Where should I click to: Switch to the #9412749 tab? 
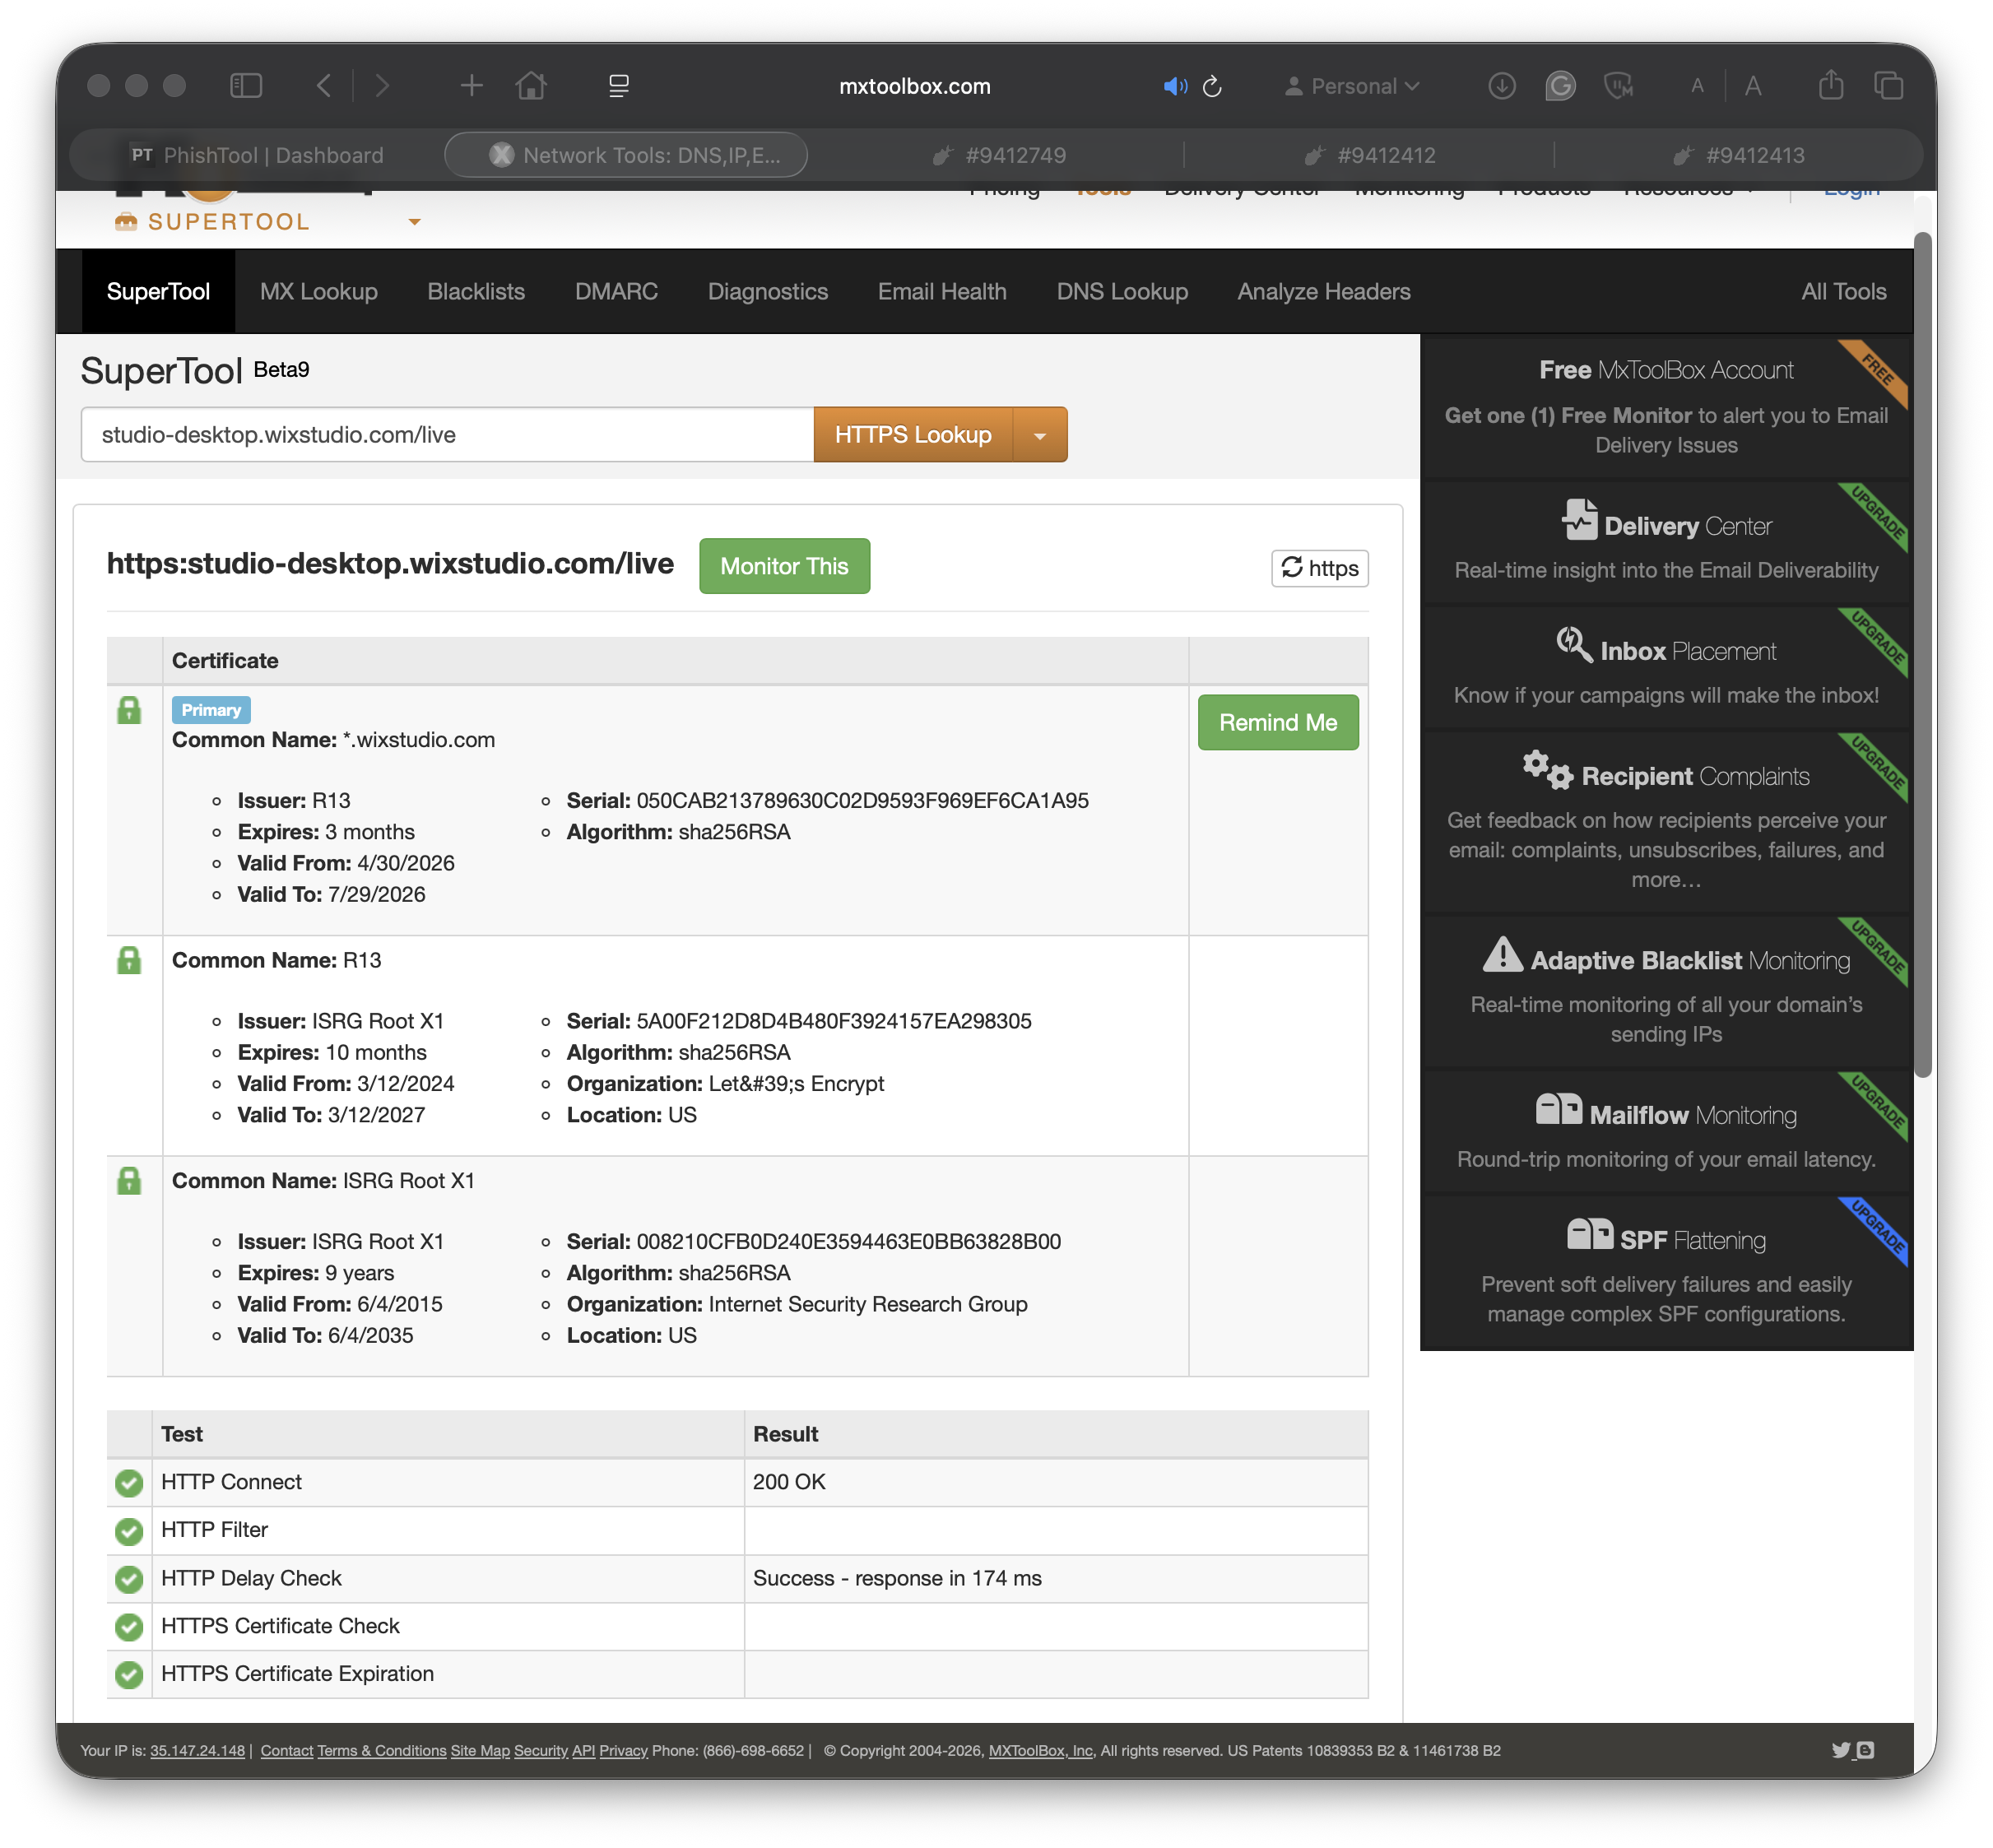coord(997,155)
